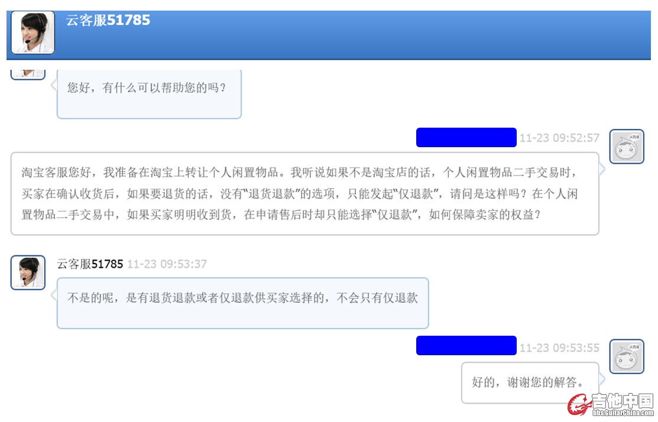The height and width of the screenshot is (422, 658).
Task: Click the agent reply bubble starting 不是的呢
Action: 242,303
